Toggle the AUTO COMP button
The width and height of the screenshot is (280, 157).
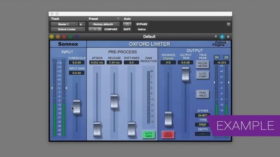point(202,75)
